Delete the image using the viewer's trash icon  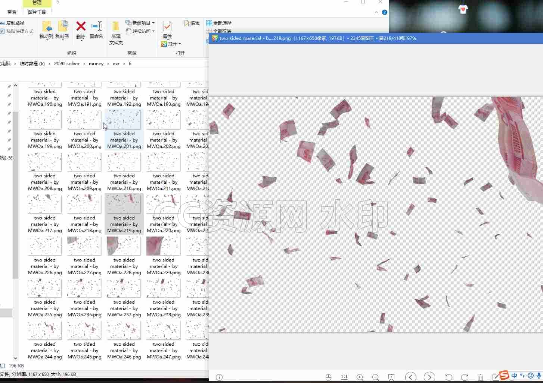point(481,377)
